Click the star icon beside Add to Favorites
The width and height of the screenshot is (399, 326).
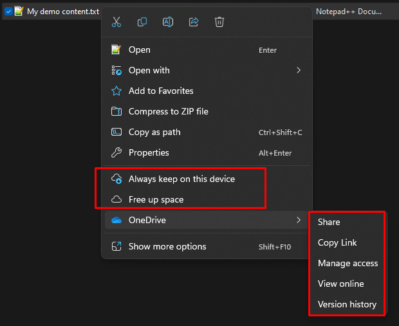pyautogui.click(x=116, y=91)
